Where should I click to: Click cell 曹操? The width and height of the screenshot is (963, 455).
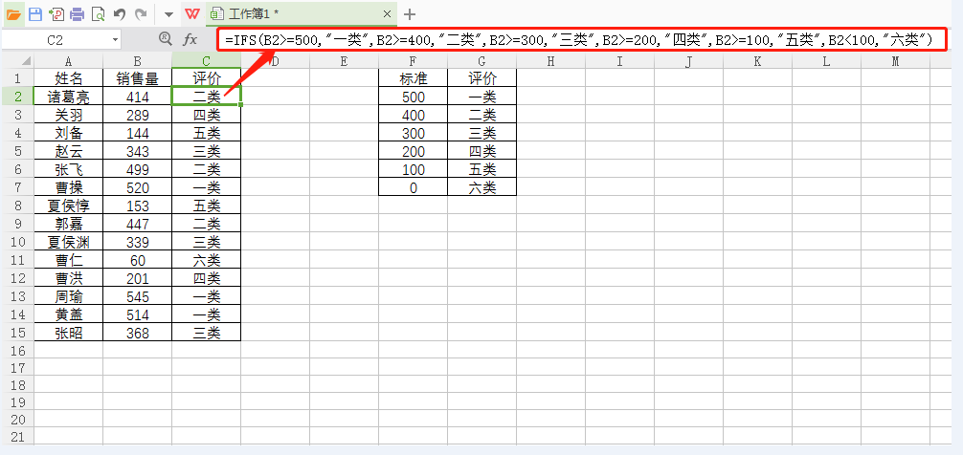(68, 187)
